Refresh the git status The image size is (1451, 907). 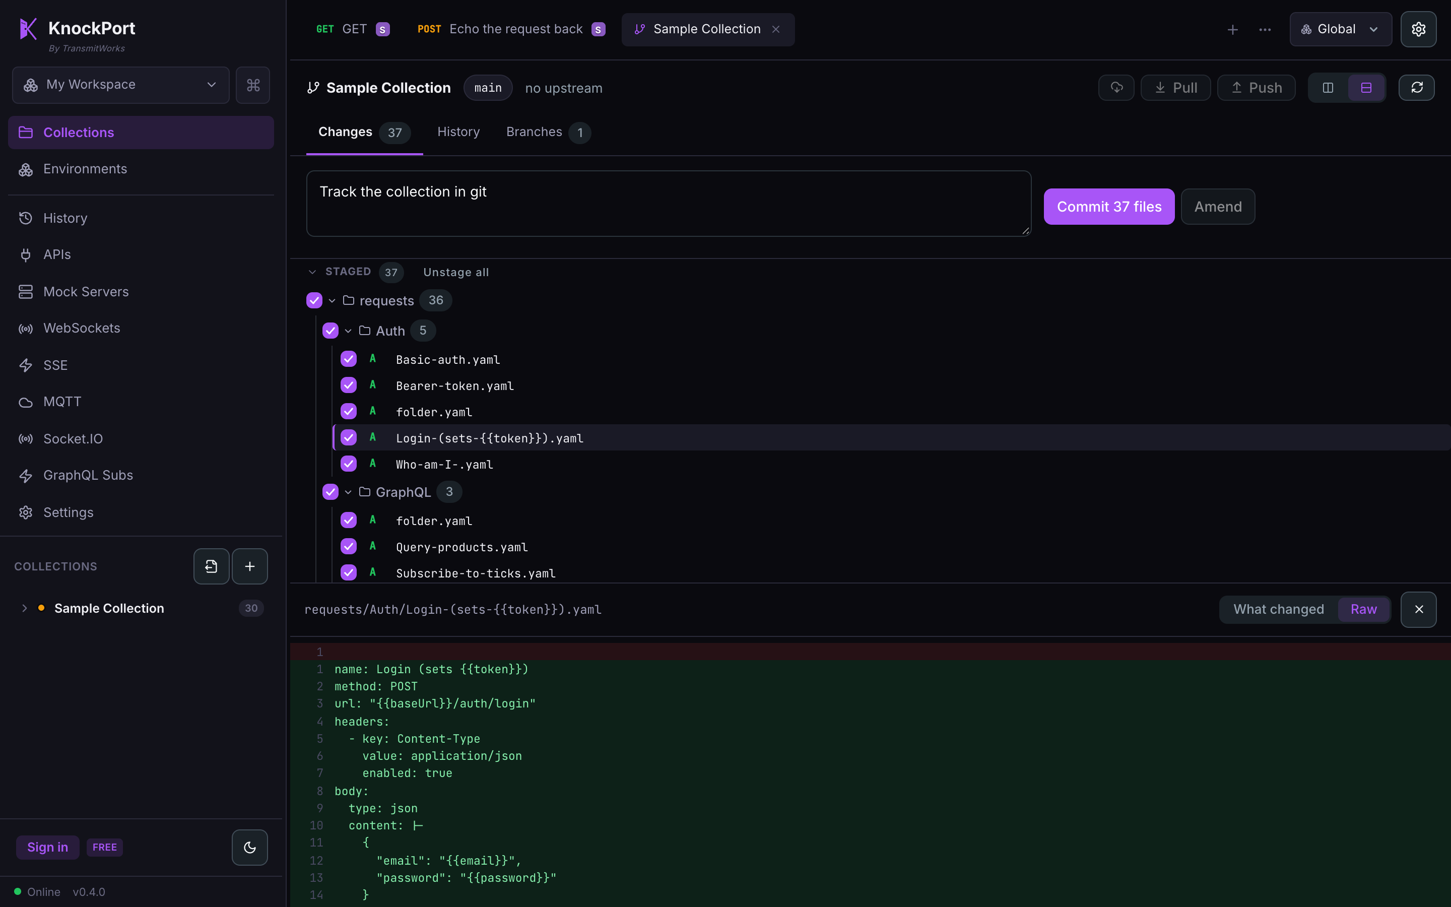point(1417,88)
